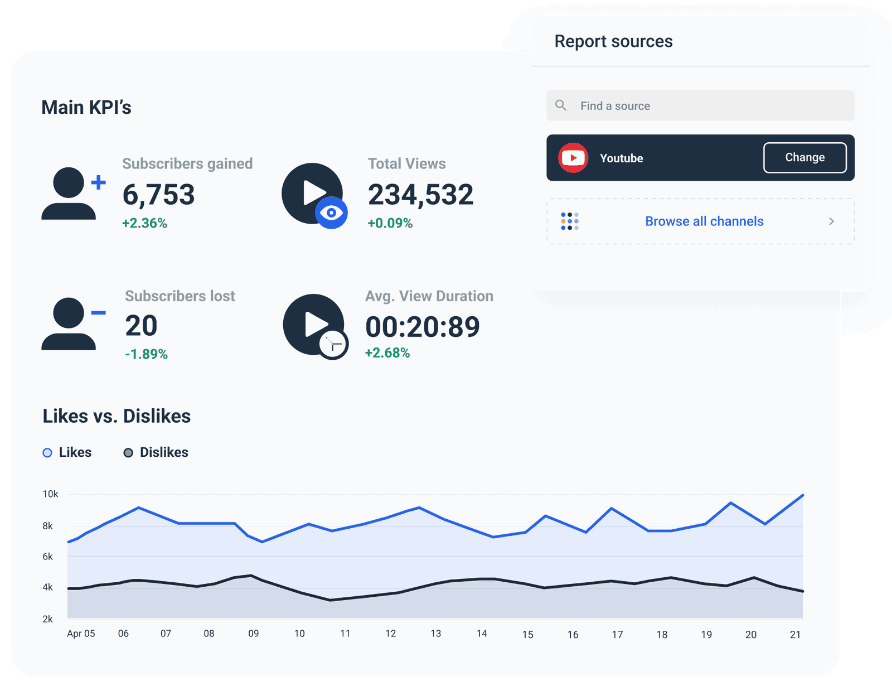This screenshot has width=892, height=686.
Task: Click the Change button for Youtube source
Action: point(804,158)
